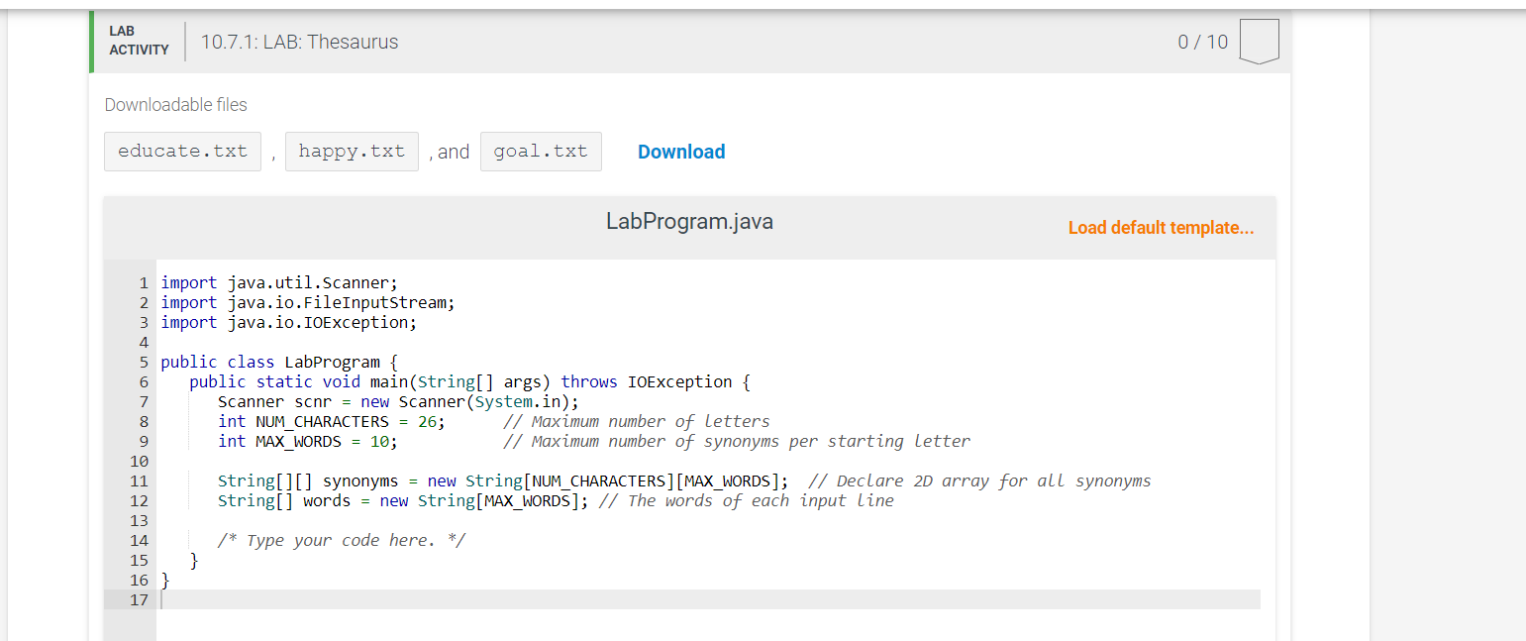Open the goal.txt downloadable file chip
This screenshot has width=1526, height=641.
coord(541,151)
